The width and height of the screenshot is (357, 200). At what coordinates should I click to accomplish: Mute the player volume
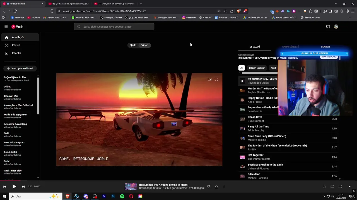[x=324, y=187]
